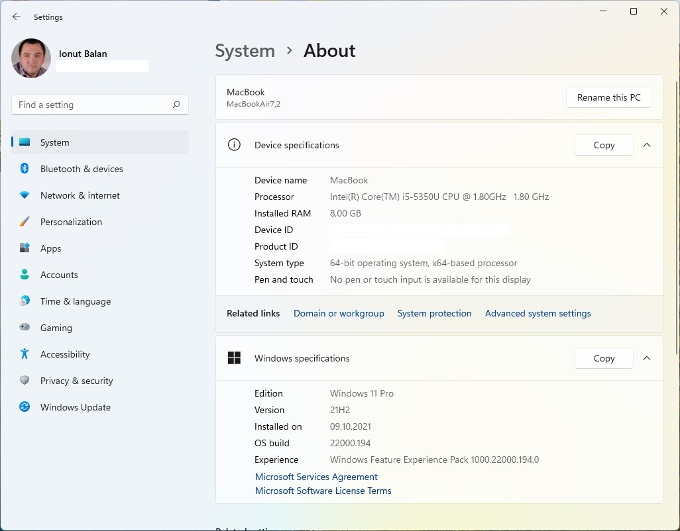Copy the Windows specifications
This screenshot has height=531, width=680.
click(x=604, y=358)
